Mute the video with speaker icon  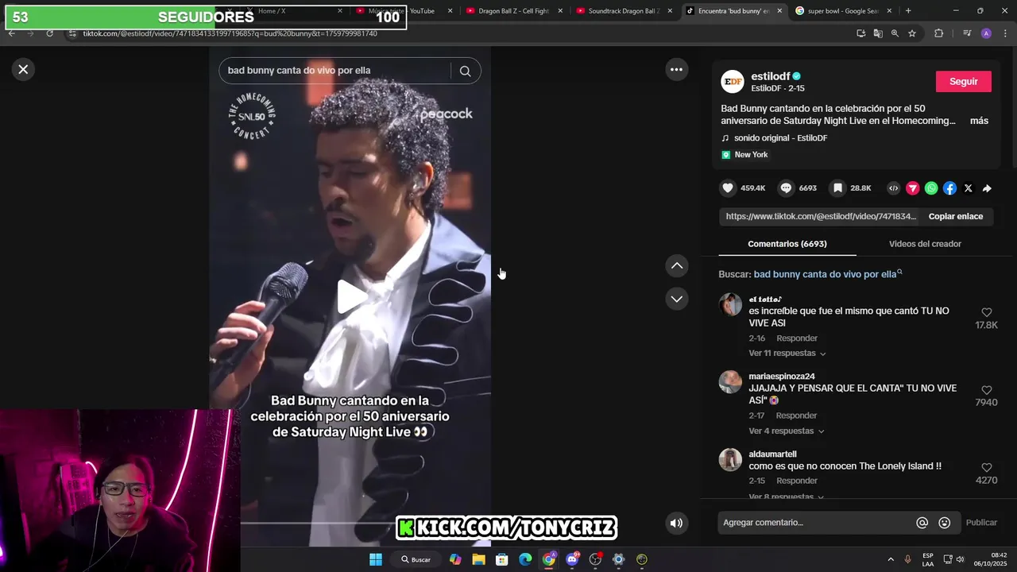(676, 523)
